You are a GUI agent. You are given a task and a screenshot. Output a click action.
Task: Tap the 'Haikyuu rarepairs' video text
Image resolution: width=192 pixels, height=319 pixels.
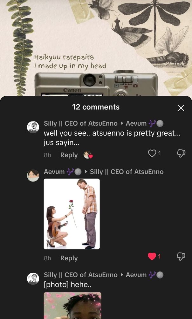tap(64, 57)
